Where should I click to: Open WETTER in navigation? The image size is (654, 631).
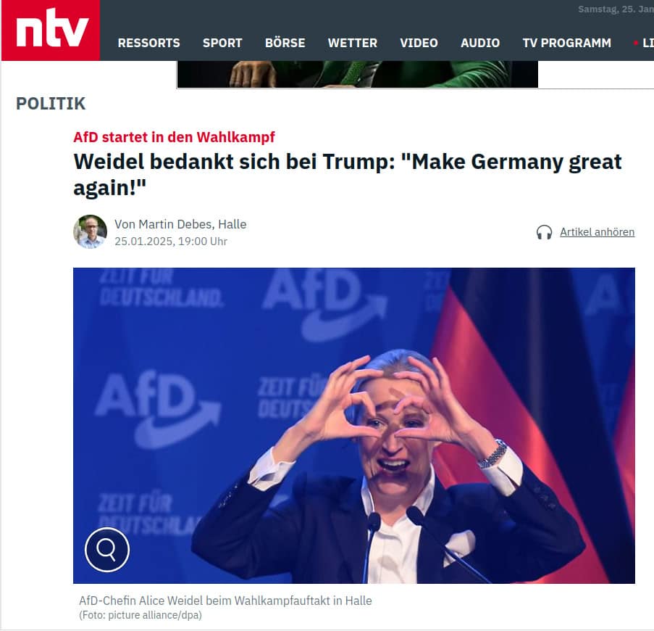(x=353, y=43)
